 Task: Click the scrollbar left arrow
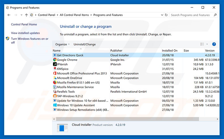(x=54, y=119)
